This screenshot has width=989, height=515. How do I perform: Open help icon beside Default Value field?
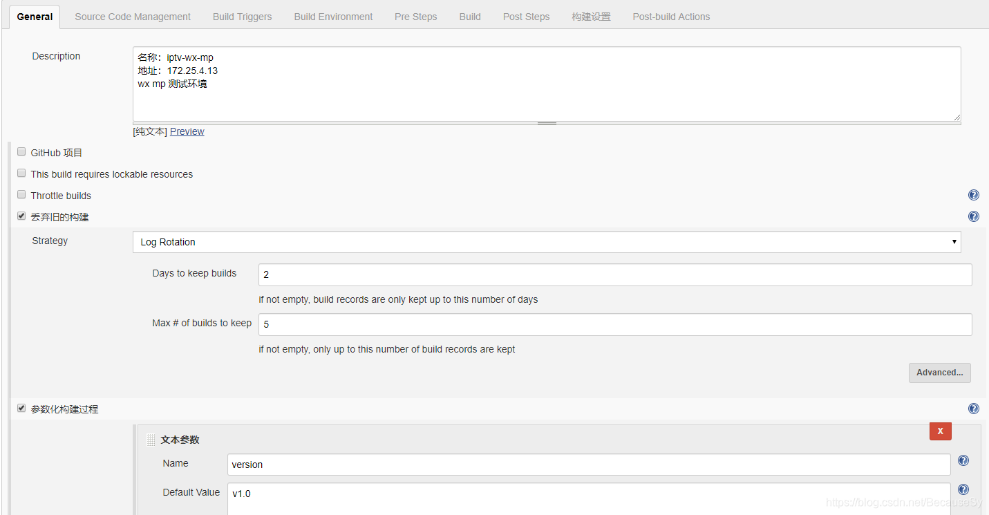click(963, 489)
